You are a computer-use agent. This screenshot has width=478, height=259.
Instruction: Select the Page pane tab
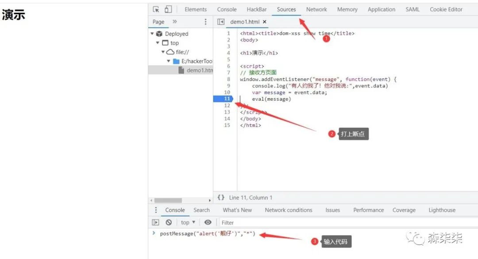tap(158, 22)
